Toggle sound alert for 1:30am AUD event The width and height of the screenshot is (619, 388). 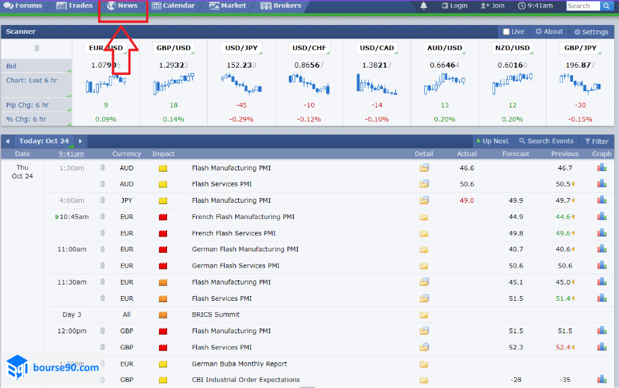[103, 168]
